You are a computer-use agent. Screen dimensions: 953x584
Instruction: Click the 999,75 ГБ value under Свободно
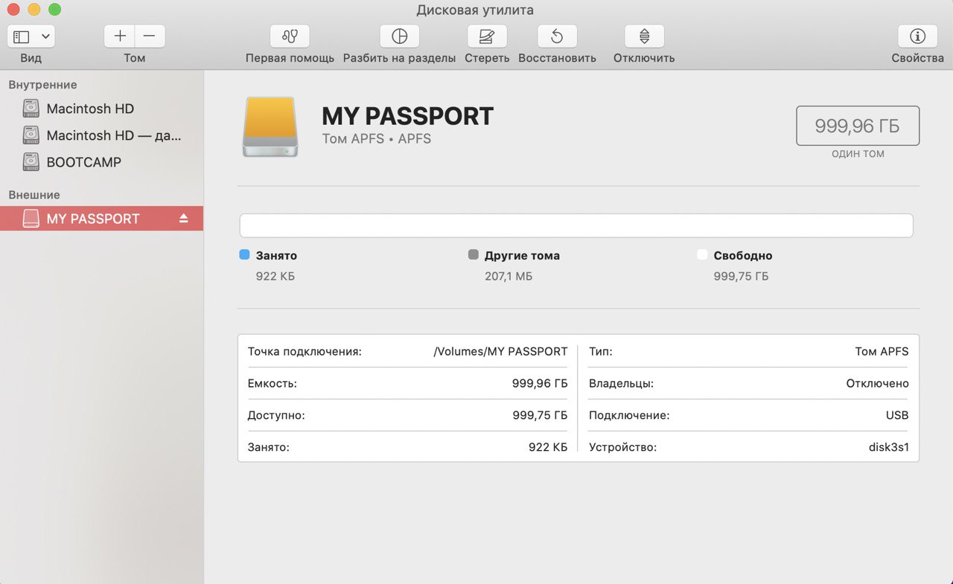741,276
